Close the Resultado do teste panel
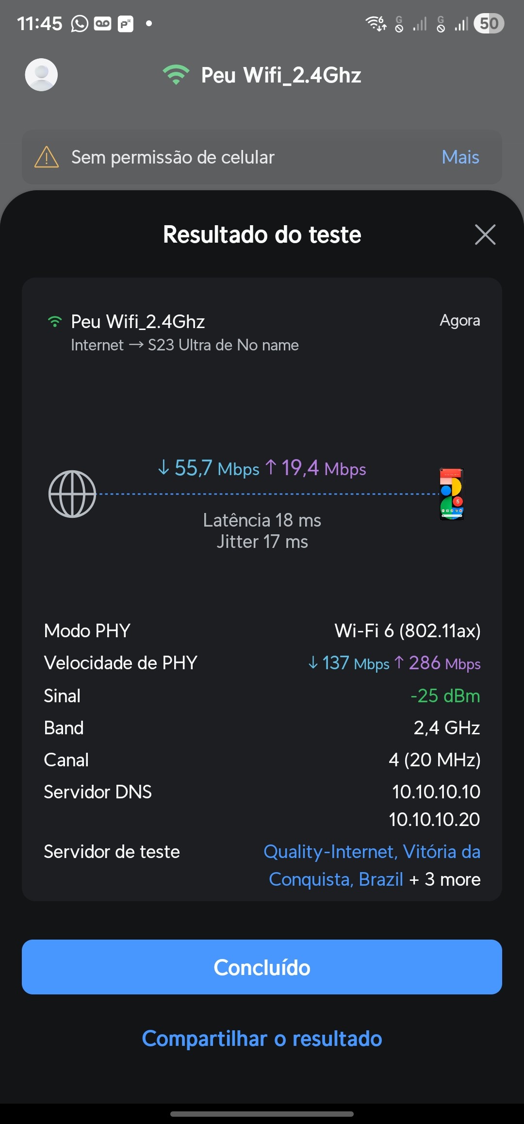The width and height of the screenshot is (524, 1124). tap(485, 235)
